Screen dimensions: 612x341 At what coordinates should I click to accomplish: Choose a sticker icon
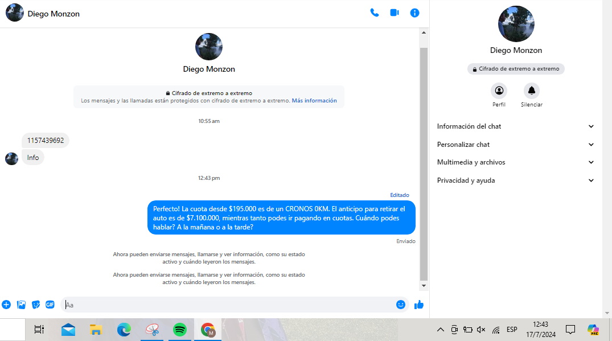coord(35,305)
